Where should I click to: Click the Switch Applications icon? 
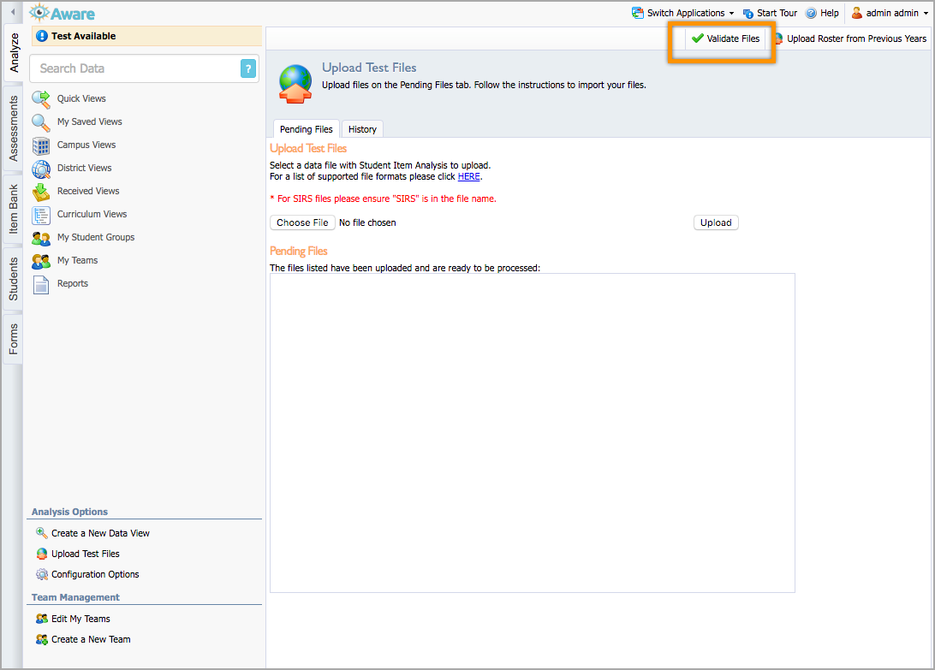click(637, 13)
